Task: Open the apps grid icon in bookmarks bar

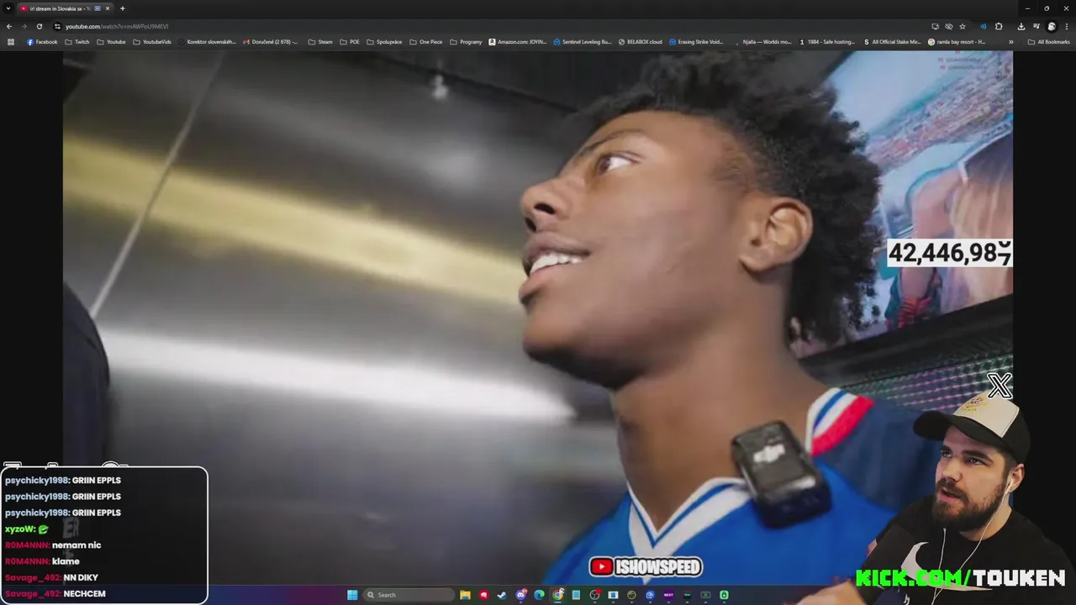Action: pos(11,42)
